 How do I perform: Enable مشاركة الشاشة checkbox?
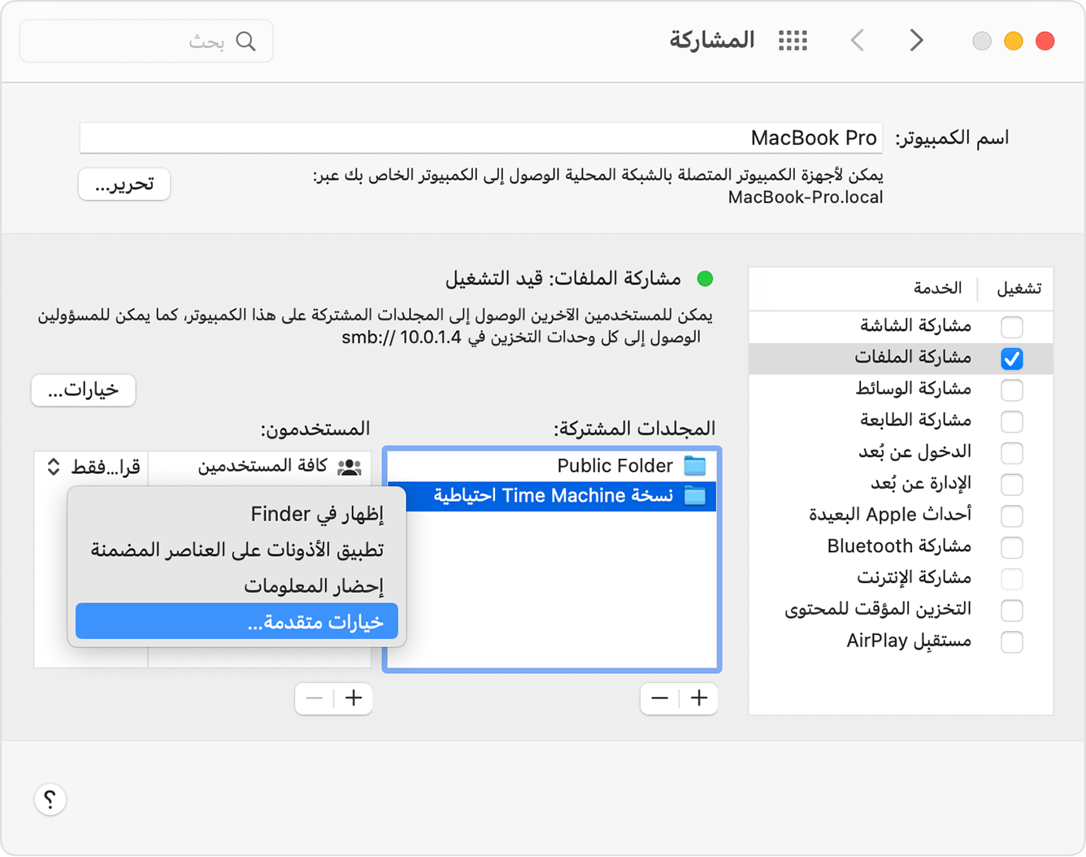click(1012, 327)
